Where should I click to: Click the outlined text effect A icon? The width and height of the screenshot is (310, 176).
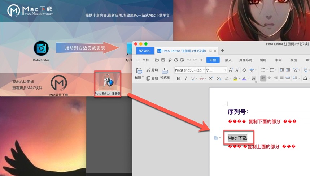227,78
